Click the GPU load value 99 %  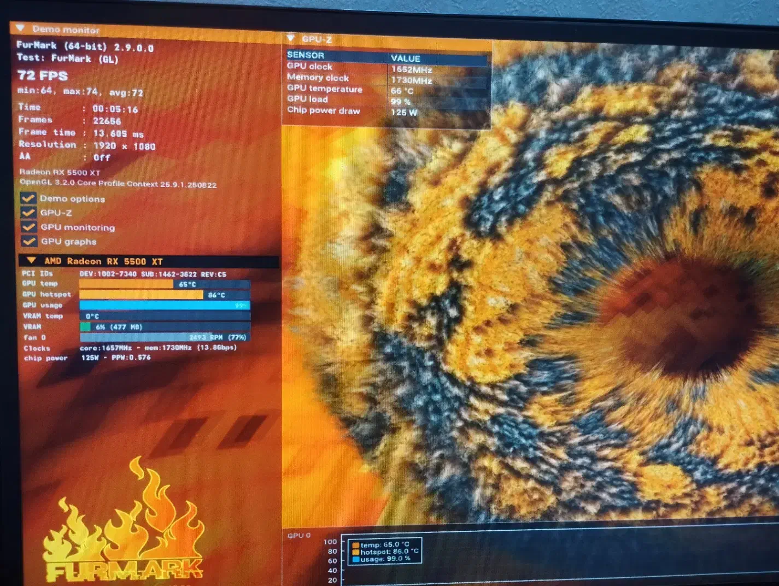pyautogui.click(x=400, y=102)
